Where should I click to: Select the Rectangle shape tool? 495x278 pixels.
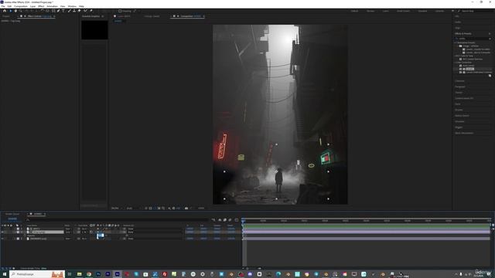(x=53, y=11)
